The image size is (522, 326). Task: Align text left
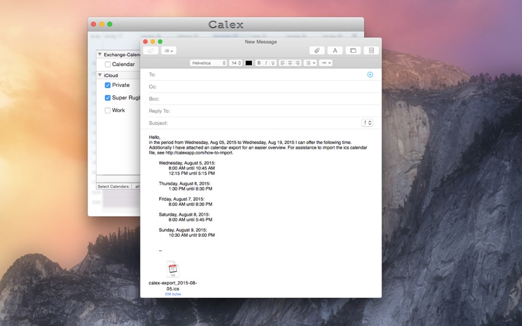[x=283, y=63]
